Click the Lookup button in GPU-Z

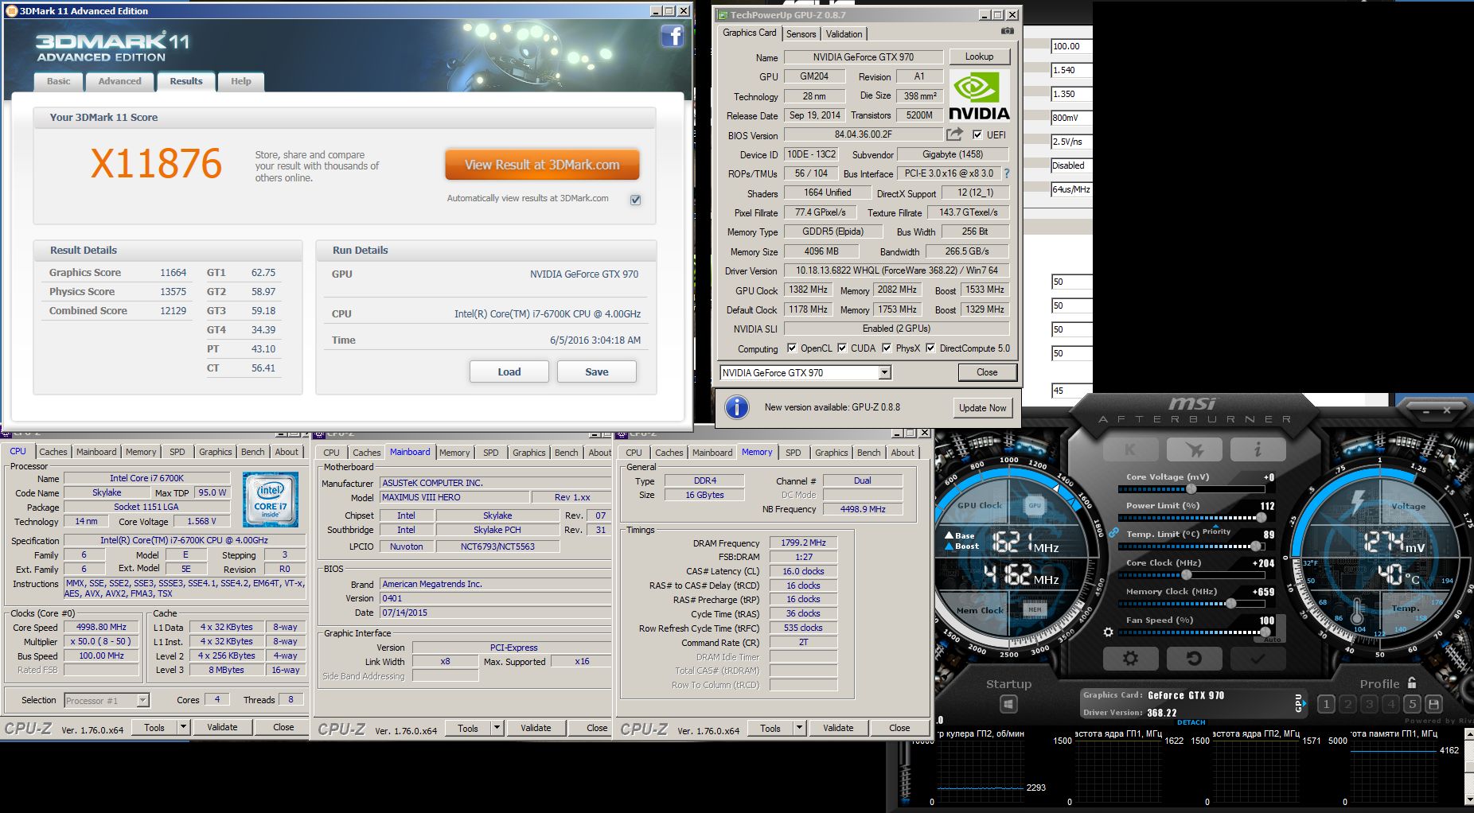tap(979, 56)
